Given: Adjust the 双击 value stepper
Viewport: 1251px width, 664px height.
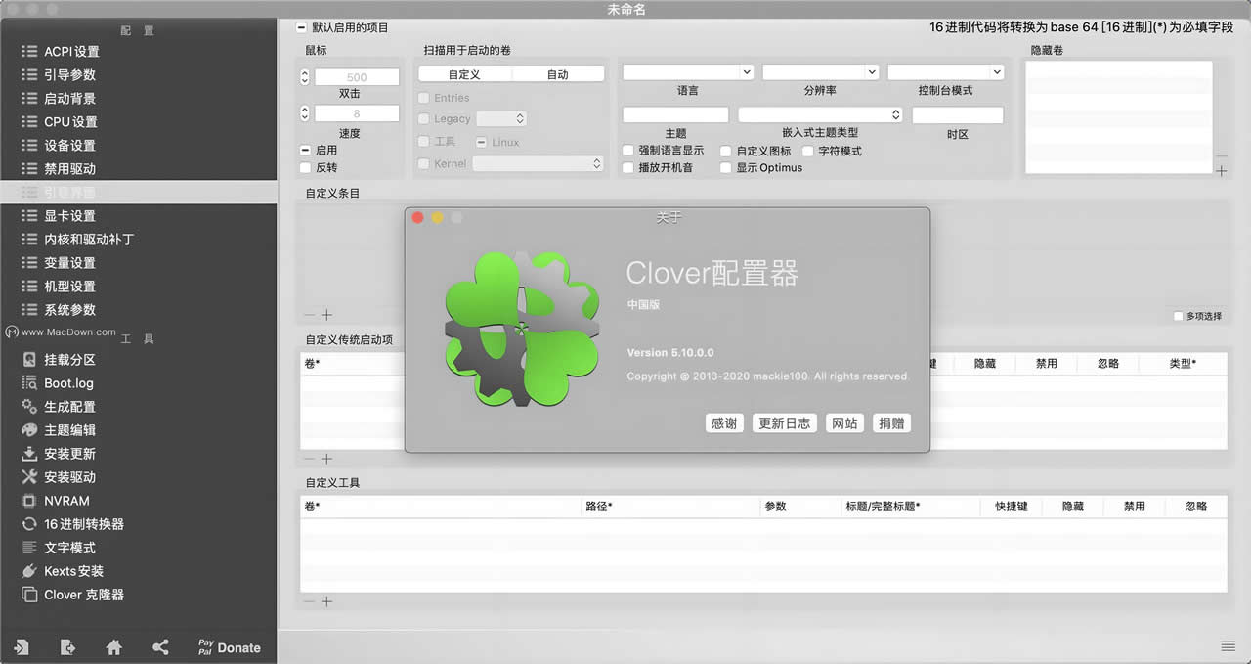Looking at the screenshot, I should click(304, 76).
